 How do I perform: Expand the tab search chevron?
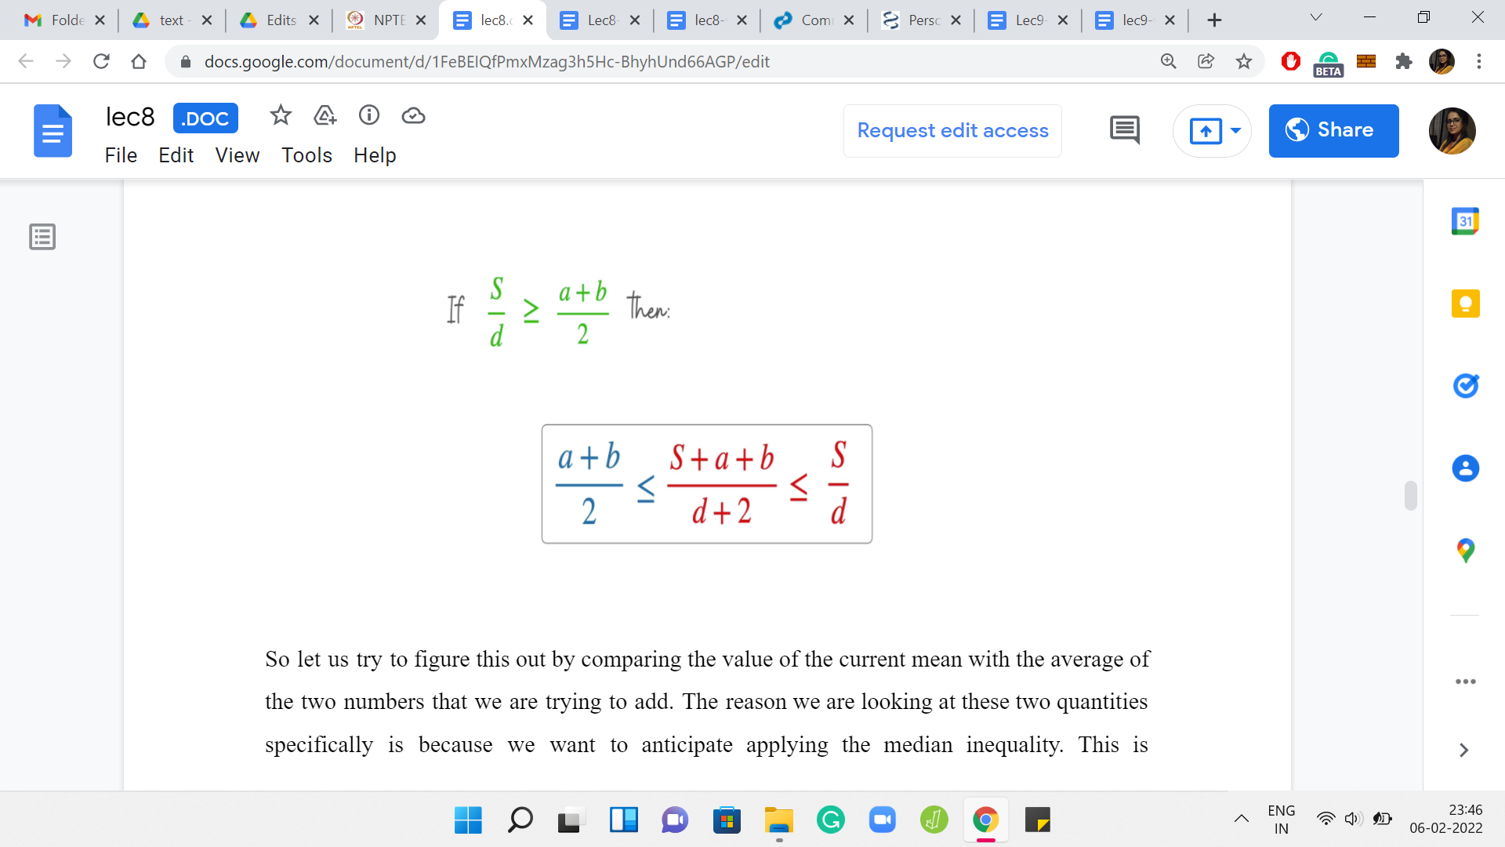[1315, 18]
